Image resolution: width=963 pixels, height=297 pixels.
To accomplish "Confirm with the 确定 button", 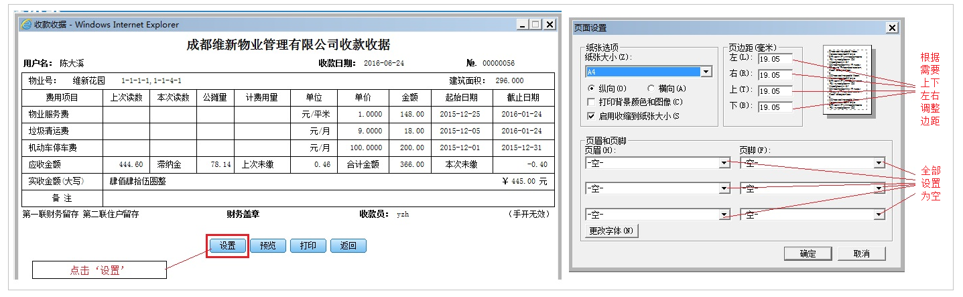I will tap(808, 253).
